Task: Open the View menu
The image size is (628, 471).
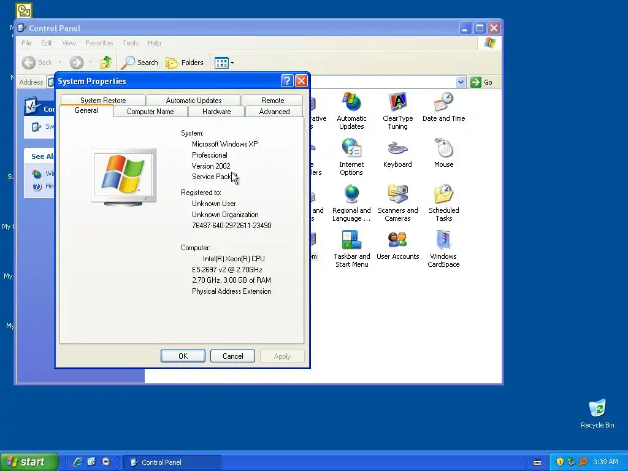Action: pyautogui.click(x=69, y=43)
